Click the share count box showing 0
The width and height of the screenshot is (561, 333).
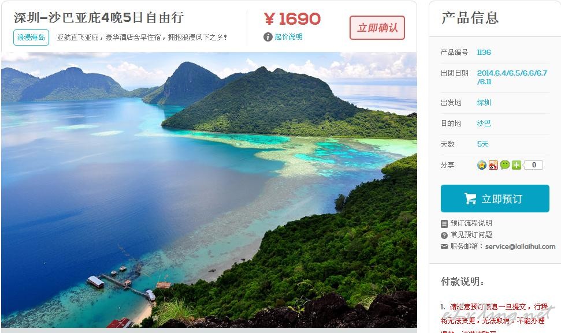pyautogui.click(x=534, y=164)
